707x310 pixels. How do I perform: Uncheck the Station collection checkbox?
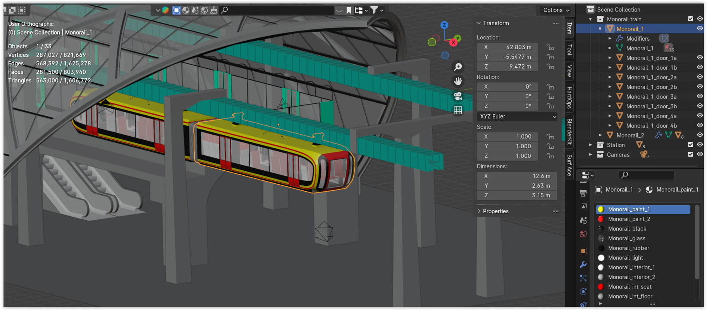click(x=690, y=145)
